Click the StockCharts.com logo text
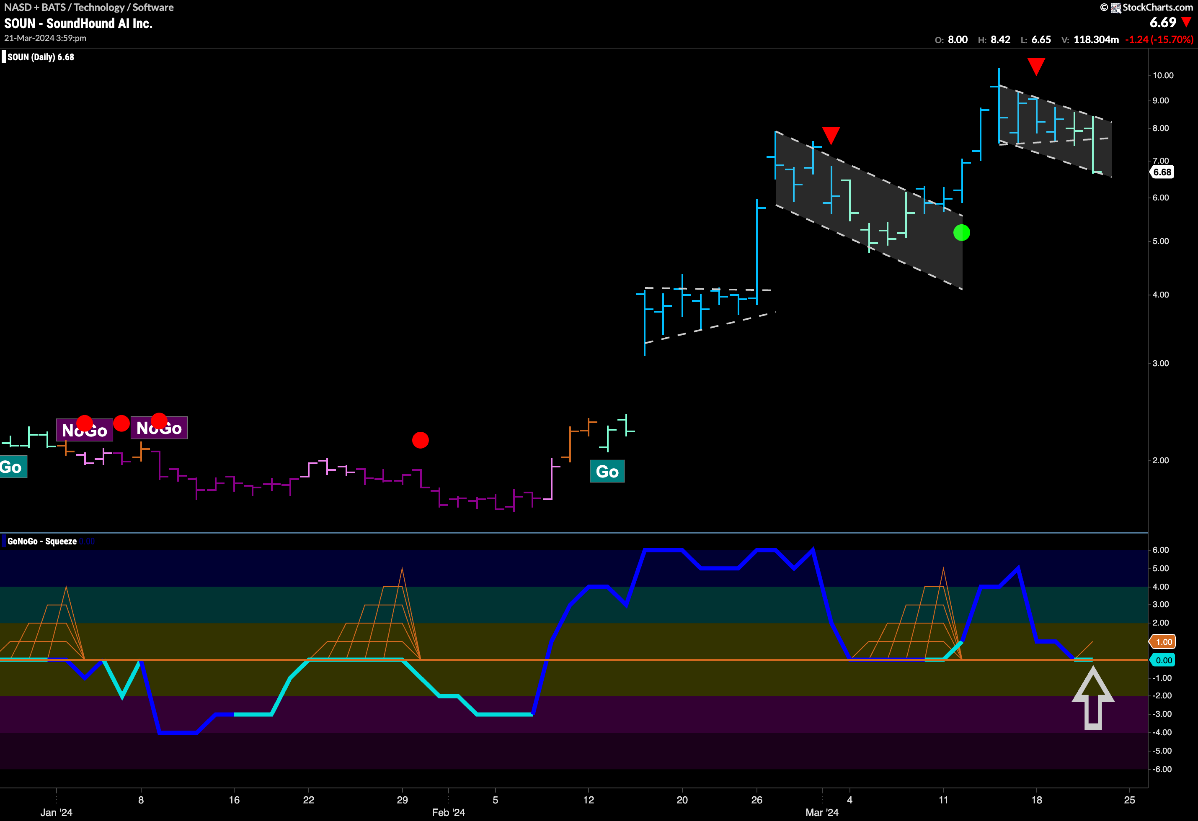The height and width of the screenshot is (821, 1198). pos(1157,7)
